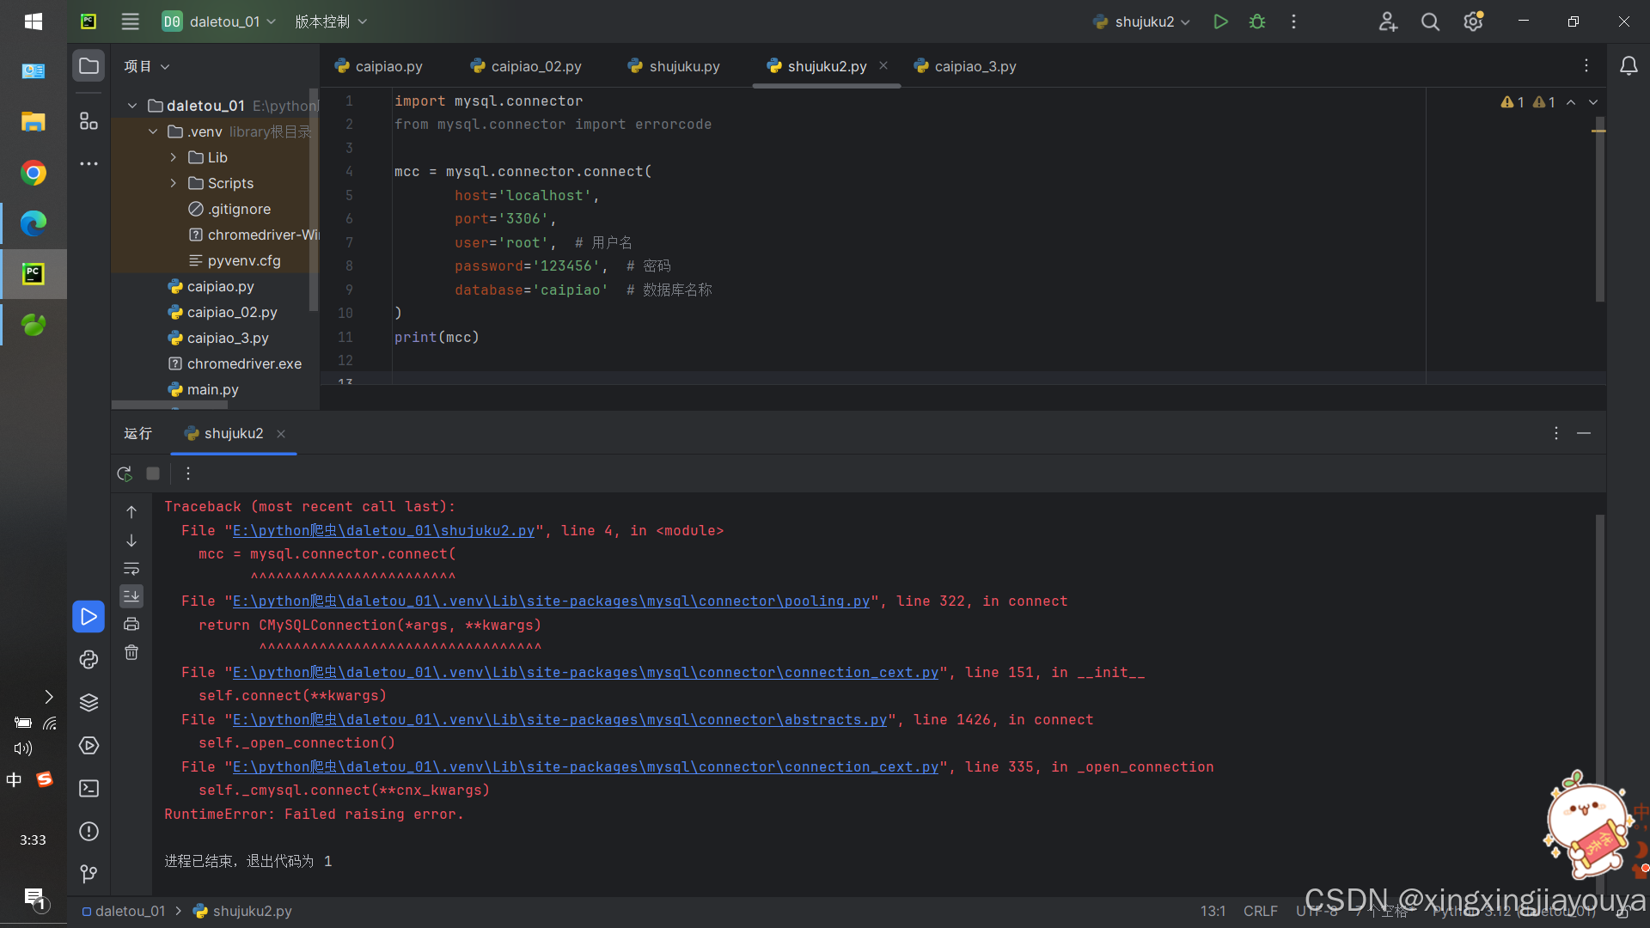Toggle scroll to end in console
1650x928 pixels.
tap(131, 595)
